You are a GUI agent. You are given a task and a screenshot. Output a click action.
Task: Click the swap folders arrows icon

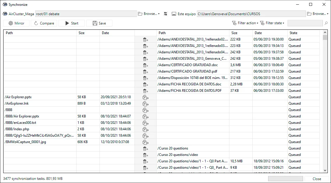point(165,14)
